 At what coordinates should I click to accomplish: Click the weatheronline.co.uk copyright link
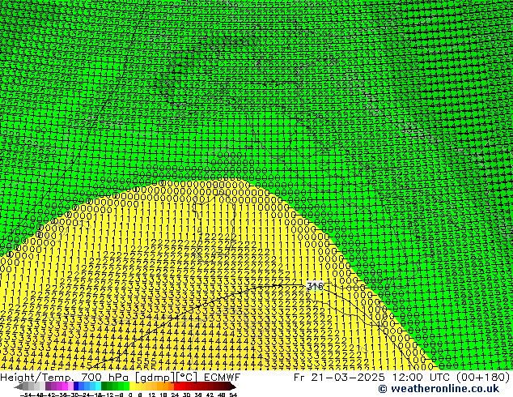pyautogui.click(x=439, y=389)
